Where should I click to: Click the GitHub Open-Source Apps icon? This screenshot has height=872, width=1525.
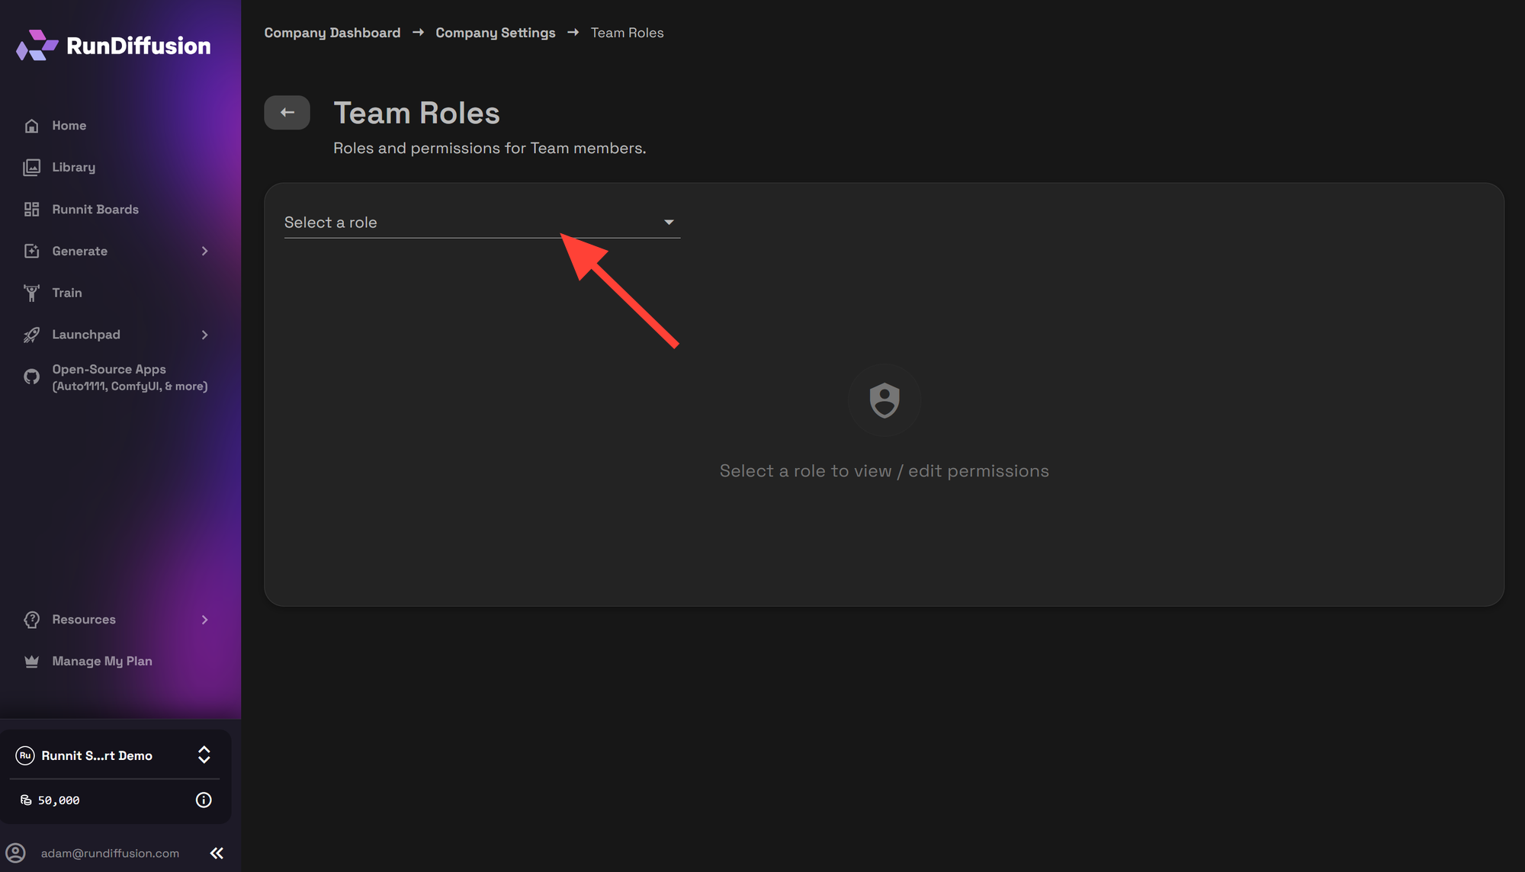(31, 377)
